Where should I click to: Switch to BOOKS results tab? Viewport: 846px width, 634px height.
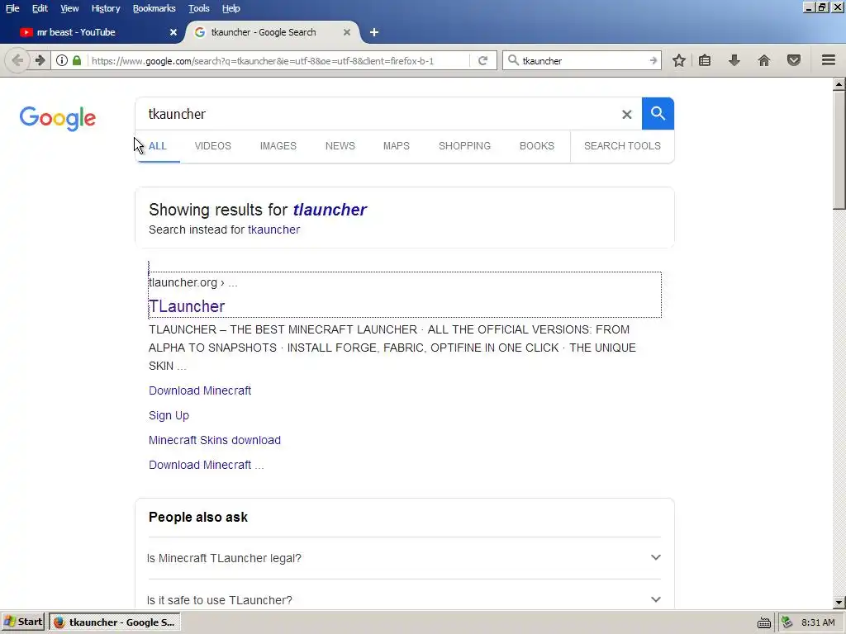pyautogui.click(x=537, y=146)
